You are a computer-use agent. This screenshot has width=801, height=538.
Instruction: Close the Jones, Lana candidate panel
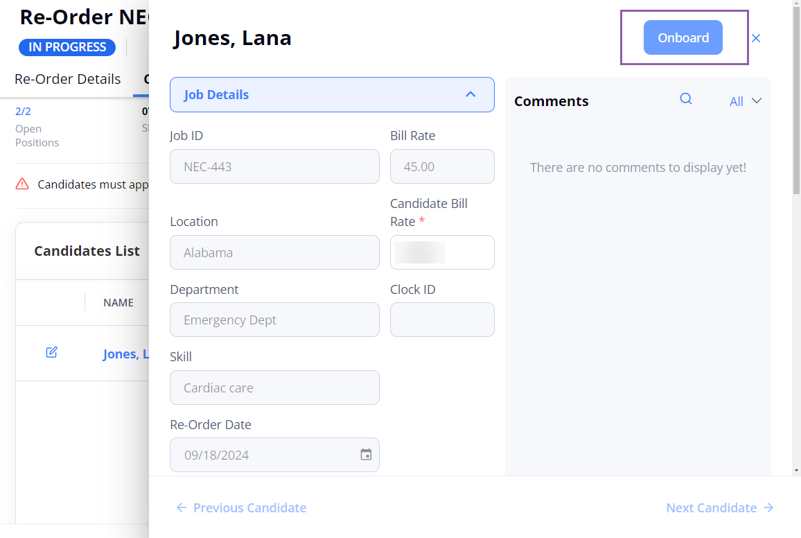click(756, 38)
